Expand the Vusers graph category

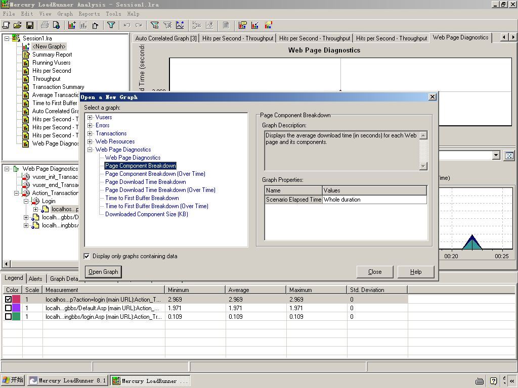(x=90, y=117)
